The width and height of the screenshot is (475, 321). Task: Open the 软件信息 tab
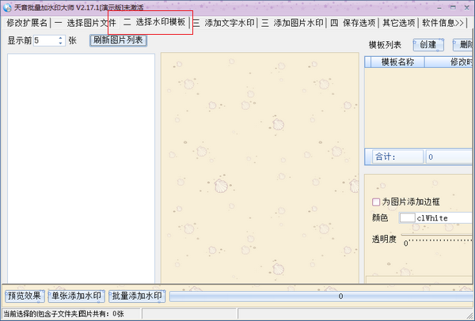pyautogui.click(x=443, y=23)
